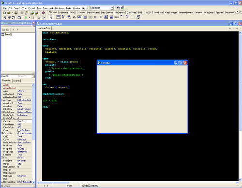Open the dropdown arrow beside Open icon

click(x=12, y=13)
